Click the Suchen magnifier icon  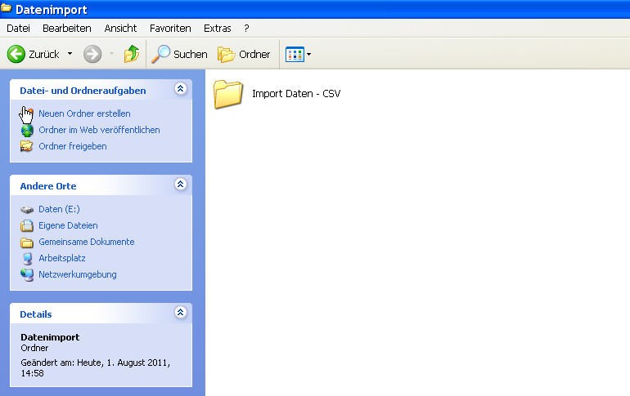tap(160, 54)
